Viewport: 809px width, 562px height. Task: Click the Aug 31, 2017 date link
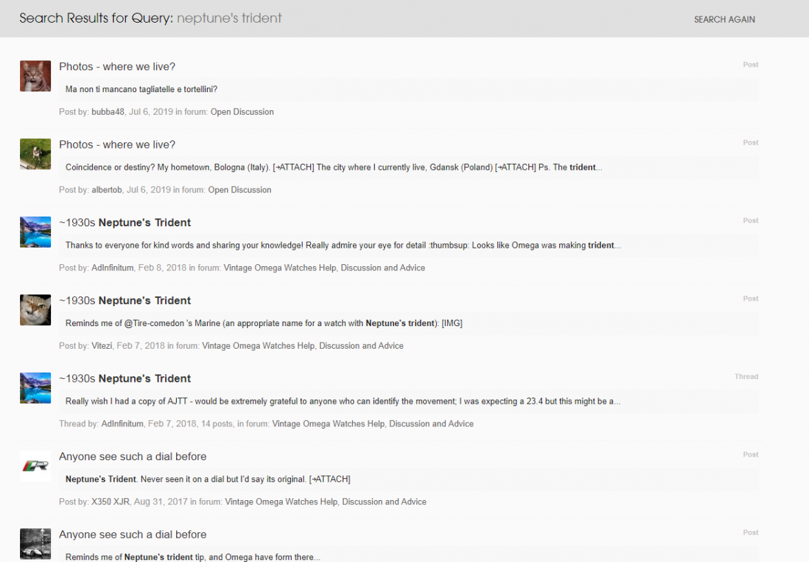(x=161, y=502)
